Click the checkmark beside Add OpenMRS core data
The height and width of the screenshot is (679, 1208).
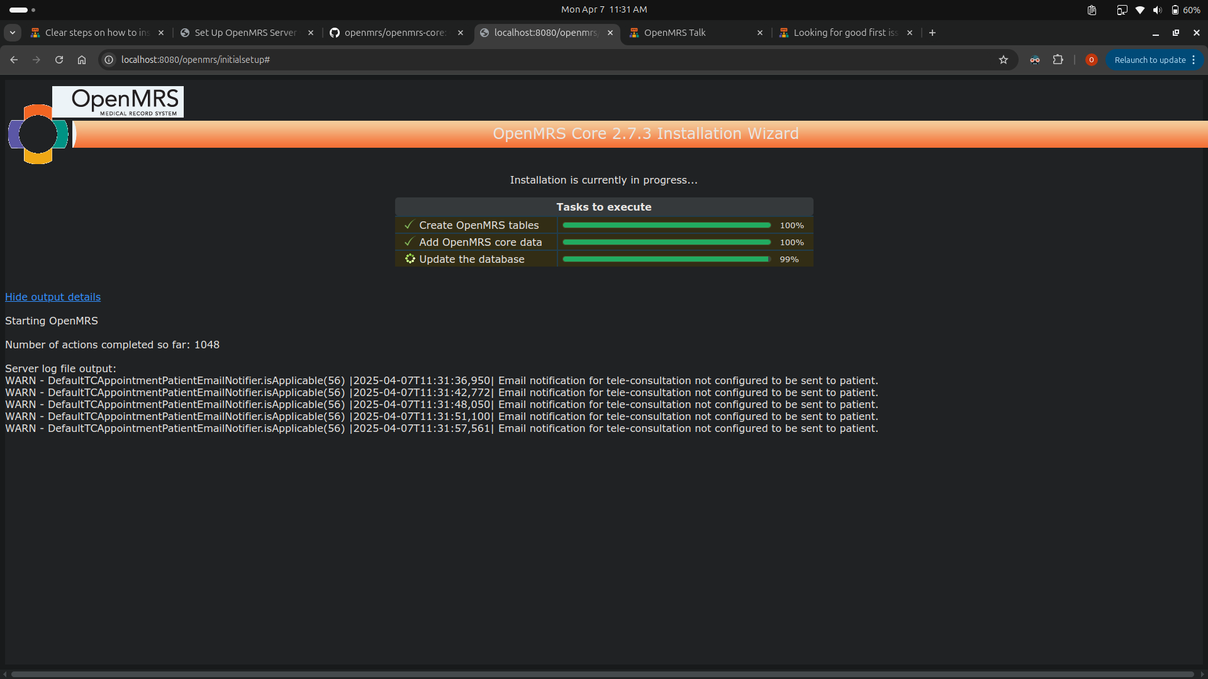(x=409, y=242)
